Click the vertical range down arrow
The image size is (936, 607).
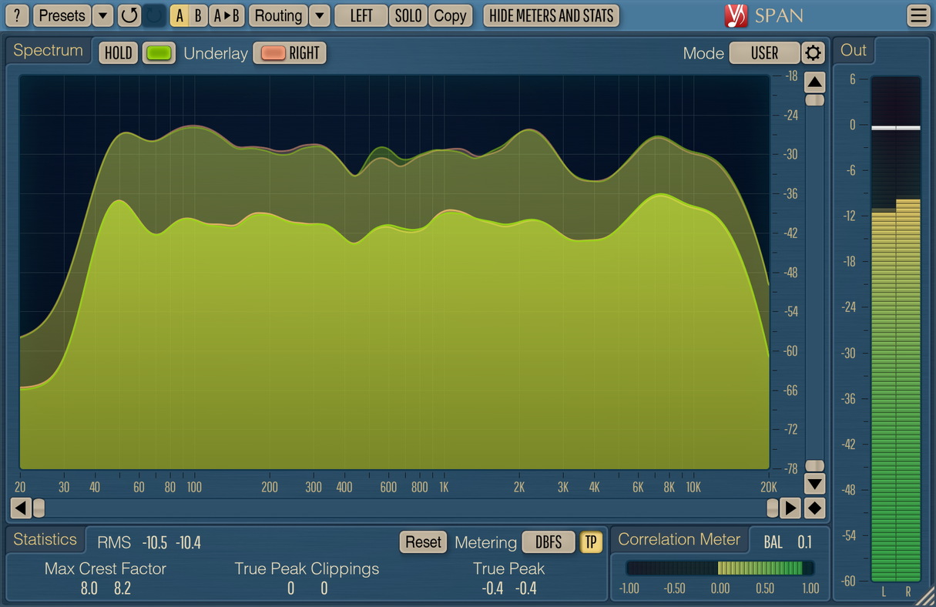(x=814, y=484)
